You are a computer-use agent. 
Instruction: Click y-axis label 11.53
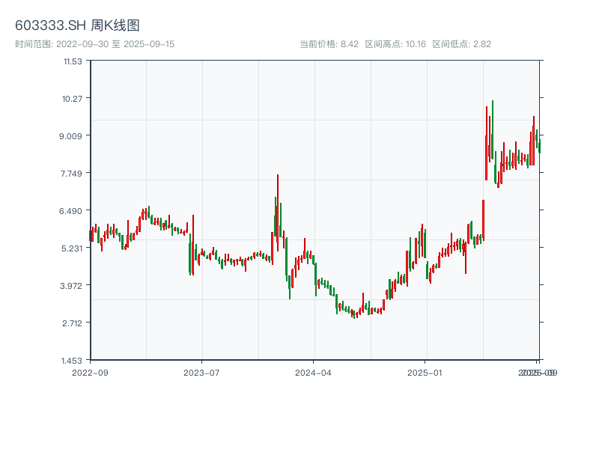pyautogui.click(x=73, y=61)
